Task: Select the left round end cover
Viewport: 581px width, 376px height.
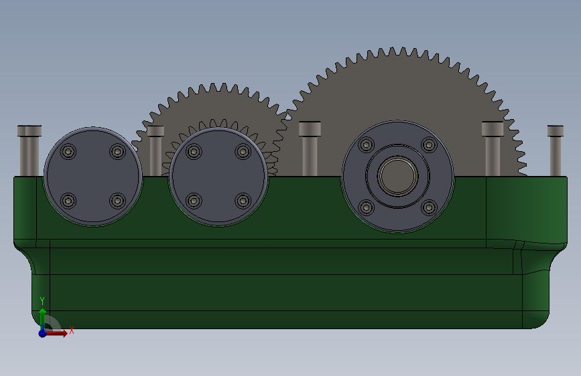Action: [x=93, y=177]
